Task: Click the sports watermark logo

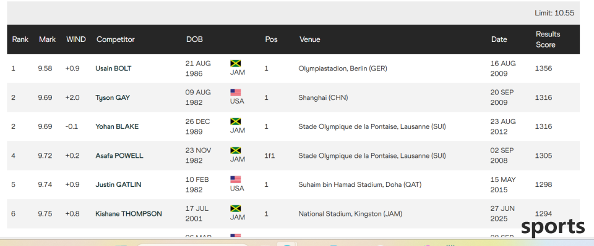Action: pos(553,227)
